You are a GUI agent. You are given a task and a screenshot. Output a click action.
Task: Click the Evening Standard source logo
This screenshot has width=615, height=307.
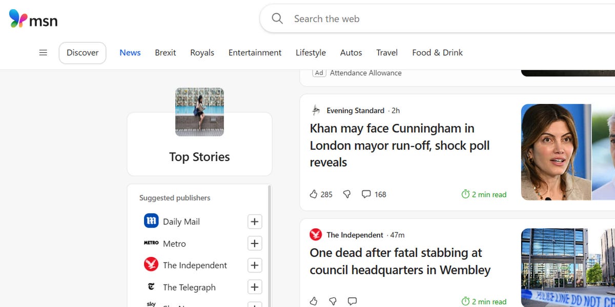(316, 111)
